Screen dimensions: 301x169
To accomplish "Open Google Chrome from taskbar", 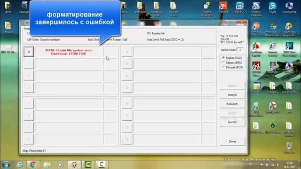I will point(33,165).
